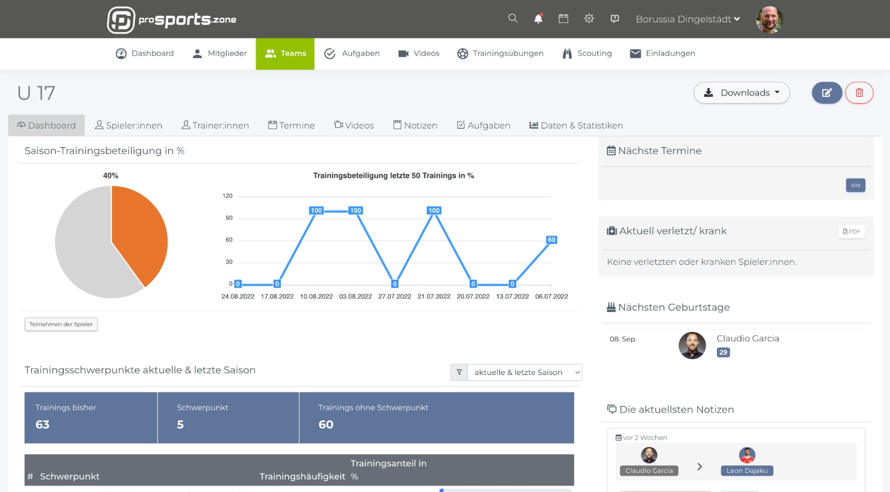Expand Borussia Dingelstädt club dropdown
This screenshot has width=890, height=492.
(x=688, y=19)
